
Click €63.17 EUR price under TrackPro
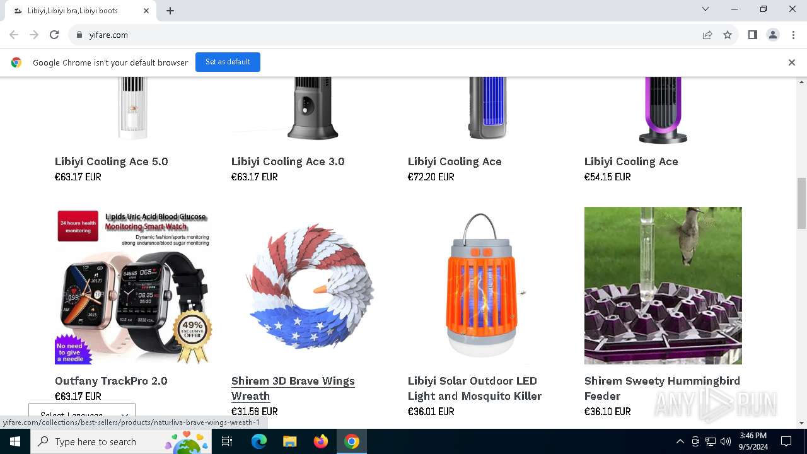coord(78,396)
